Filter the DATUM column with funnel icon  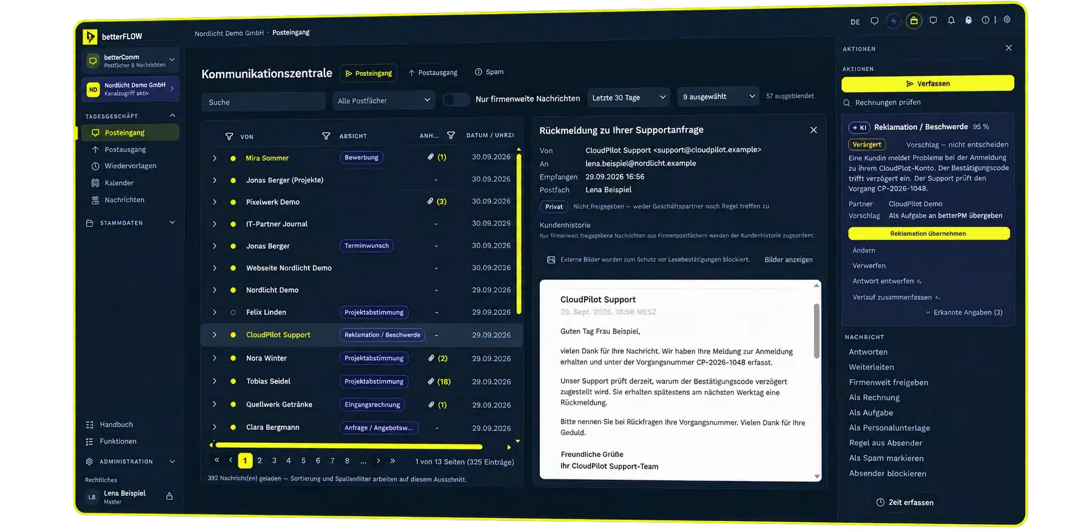coord(451,135)
